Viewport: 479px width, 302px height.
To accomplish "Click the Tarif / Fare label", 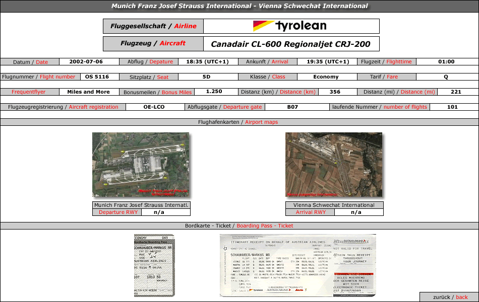I will coord(384,77).
